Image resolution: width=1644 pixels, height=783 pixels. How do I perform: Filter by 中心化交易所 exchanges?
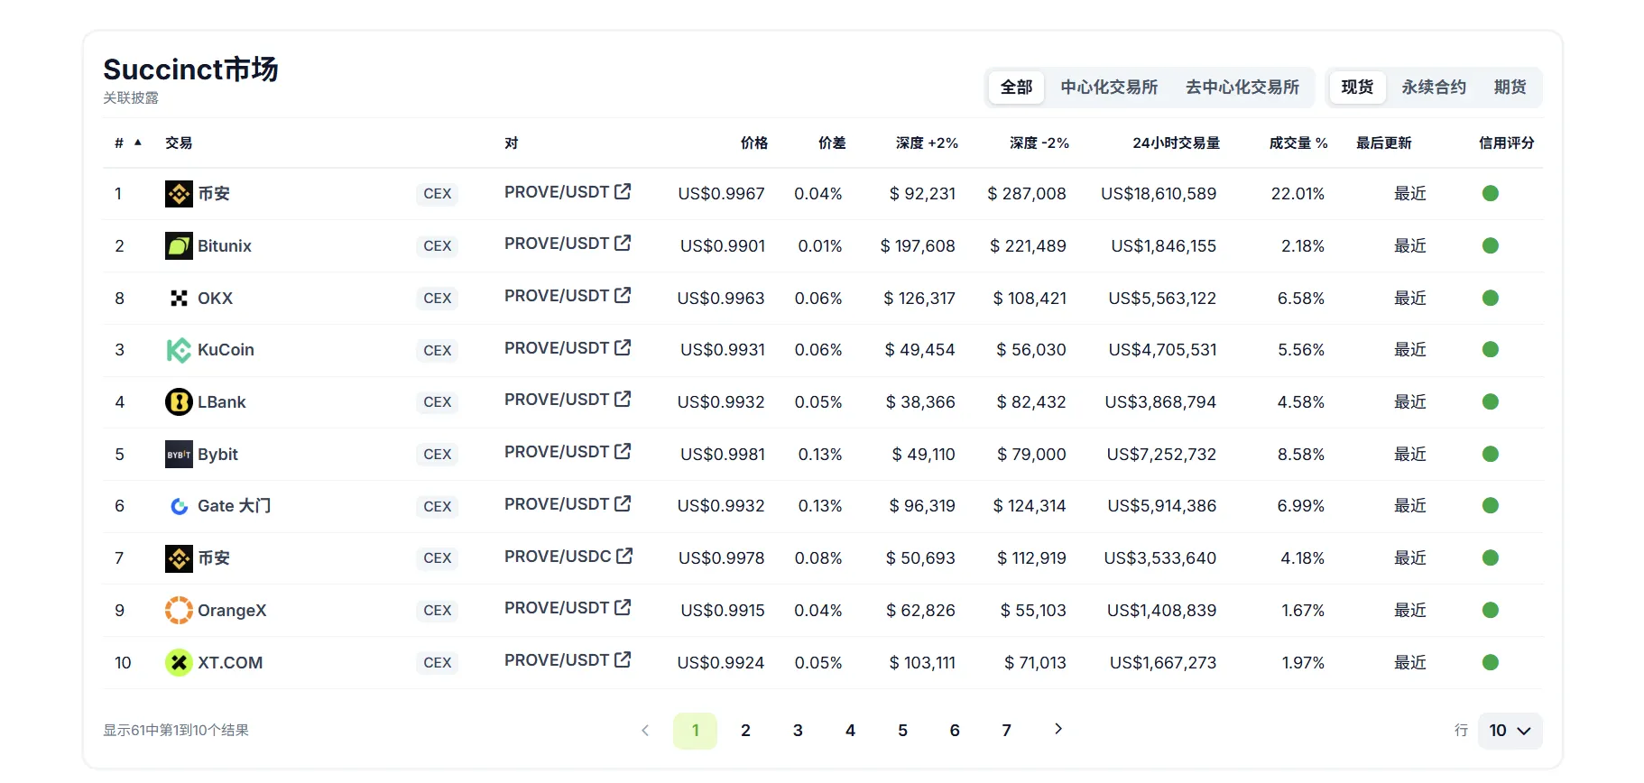1109,88
